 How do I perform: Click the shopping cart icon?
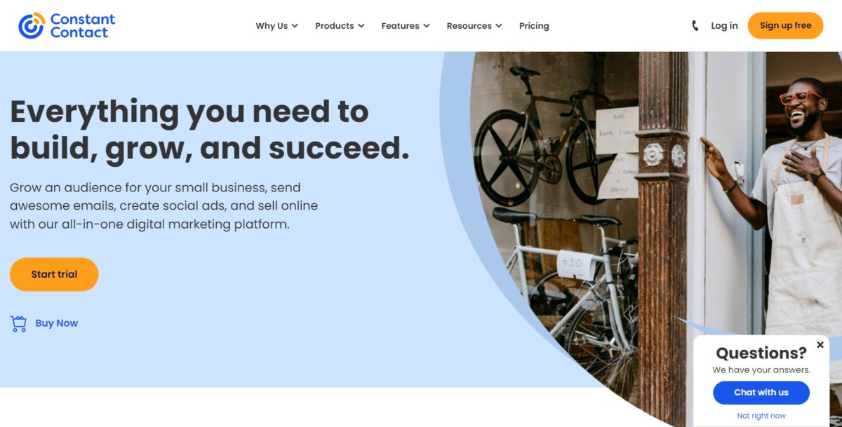(x=18, y=323)
